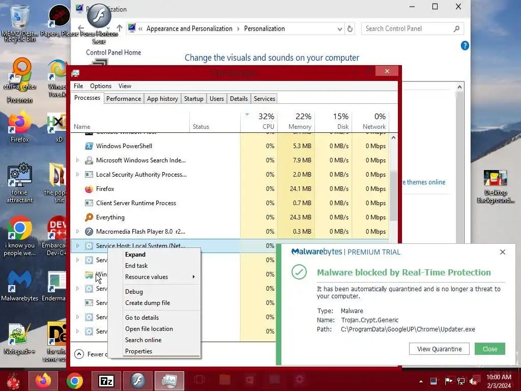Viewport: 521px width, 391px height.
Task: Click the refresh button in Control Panel address bar
Action: click(350, 29)
